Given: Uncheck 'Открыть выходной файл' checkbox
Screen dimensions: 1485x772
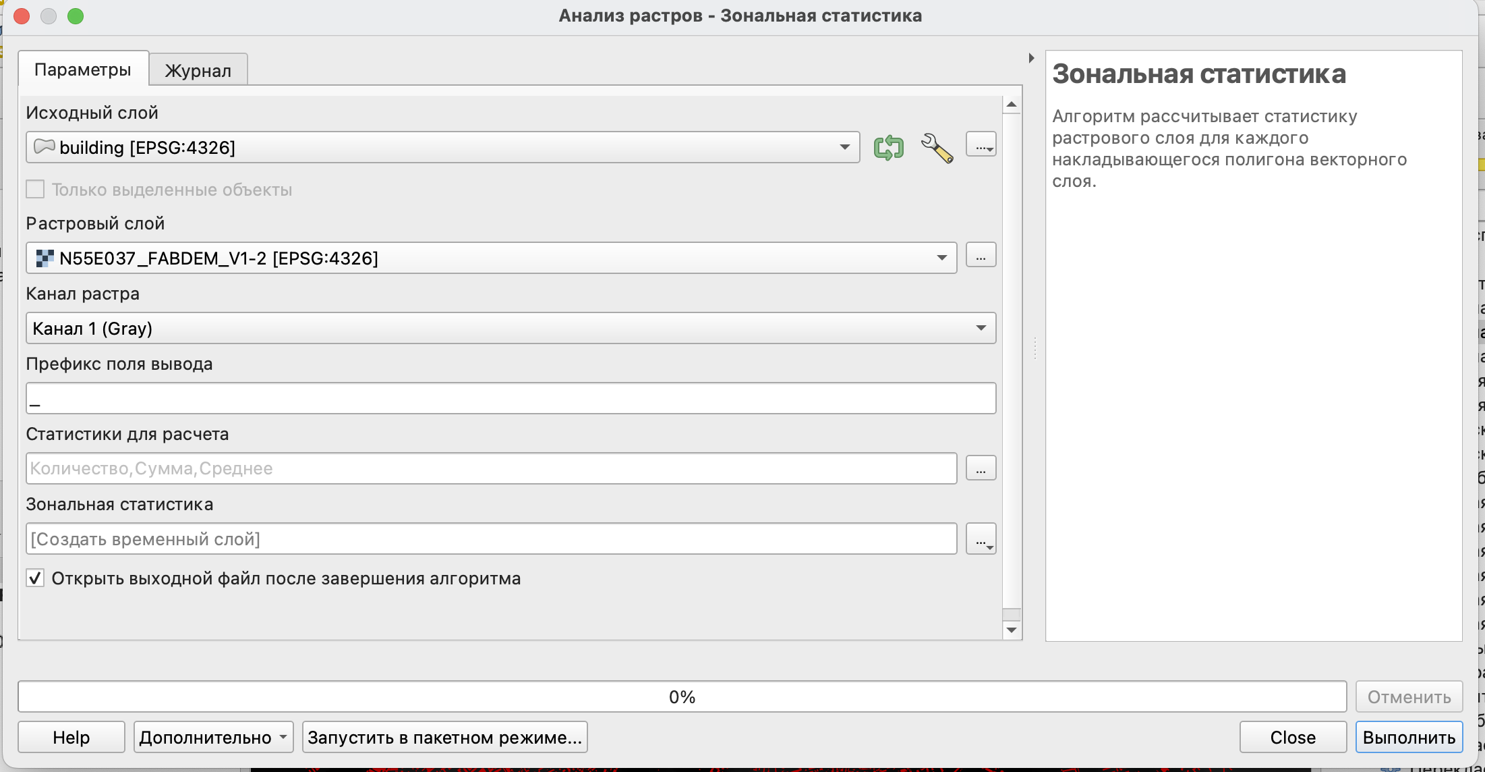Looking at the screenshot, I should (x=36, y=578).
